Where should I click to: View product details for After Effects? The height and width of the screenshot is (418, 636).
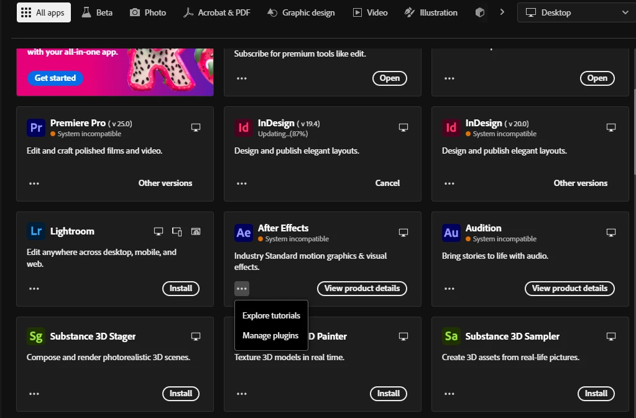point(362,289)
